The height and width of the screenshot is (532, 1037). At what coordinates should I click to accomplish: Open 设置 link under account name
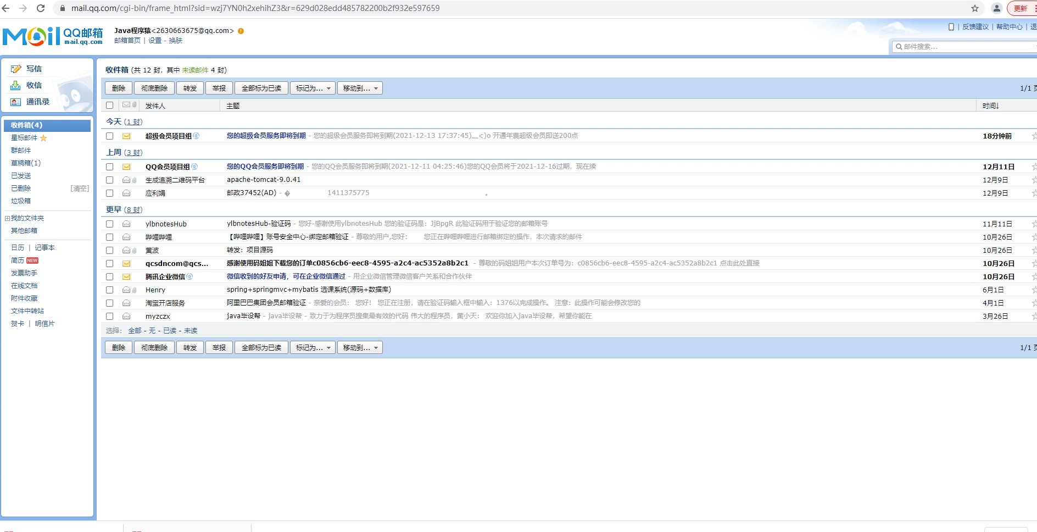coord(155,41)
